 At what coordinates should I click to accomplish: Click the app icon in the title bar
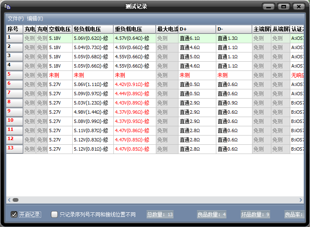coord(7,7)
